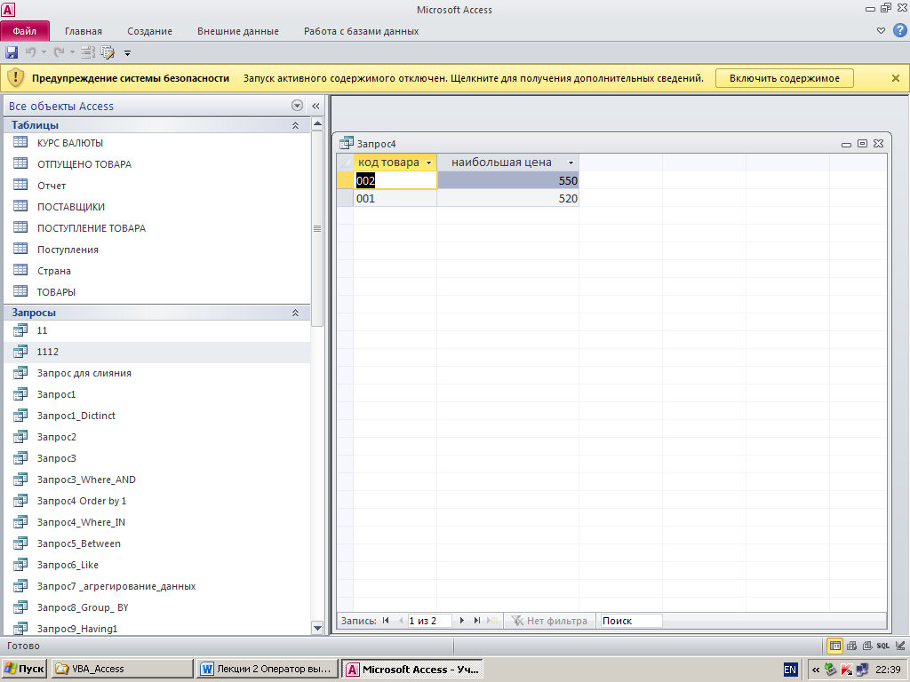Click the cell with code 001
The image size is (910, 682).
click(x=395, y=198)
